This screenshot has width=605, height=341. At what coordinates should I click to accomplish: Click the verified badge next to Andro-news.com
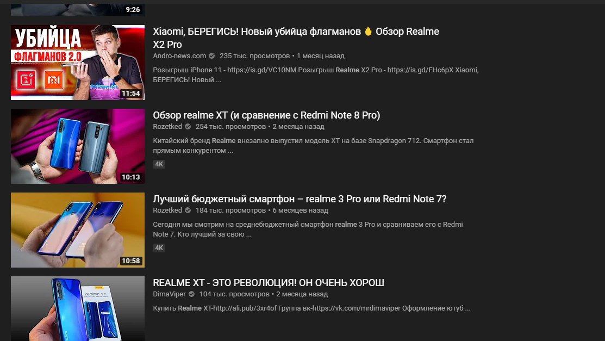[x=212, y=55]
